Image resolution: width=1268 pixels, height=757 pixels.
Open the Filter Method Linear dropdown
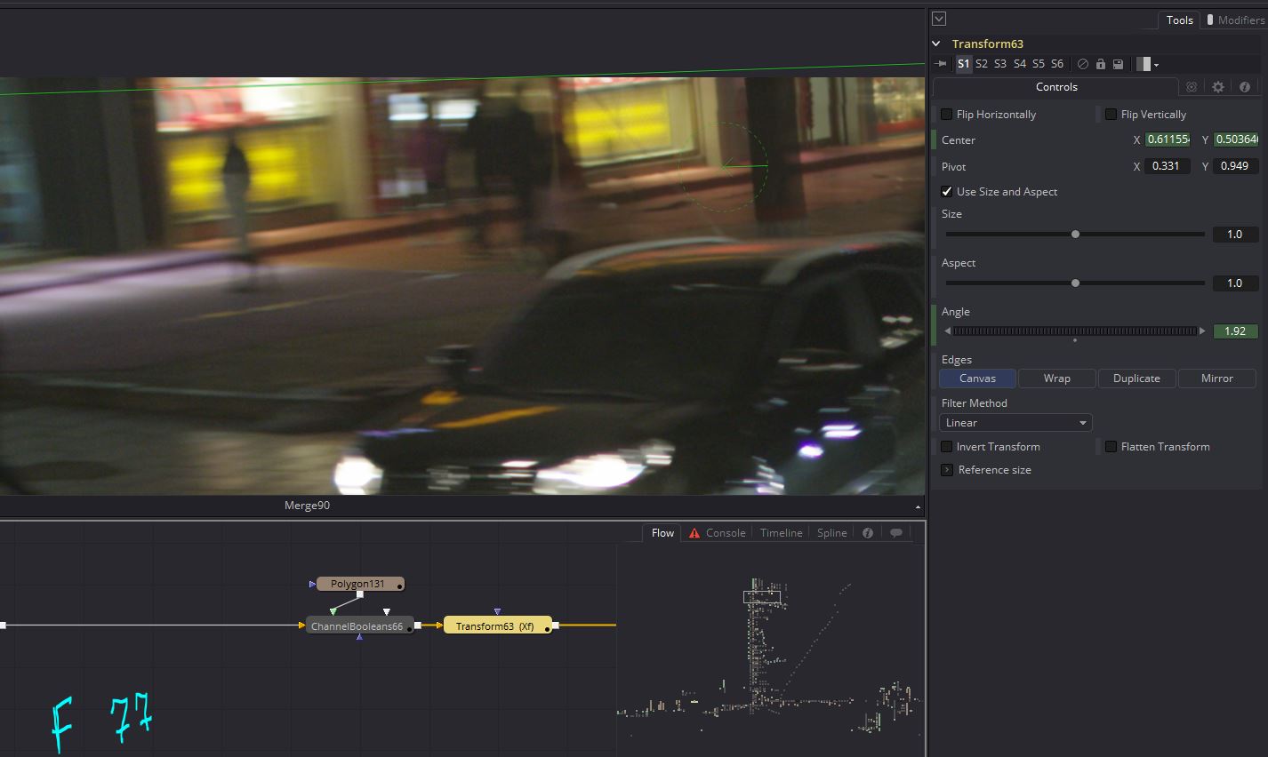[1015, 423]
